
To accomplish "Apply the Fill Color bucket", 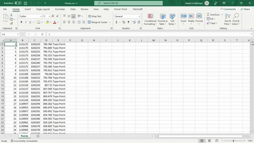I will (x=47, y=22).
